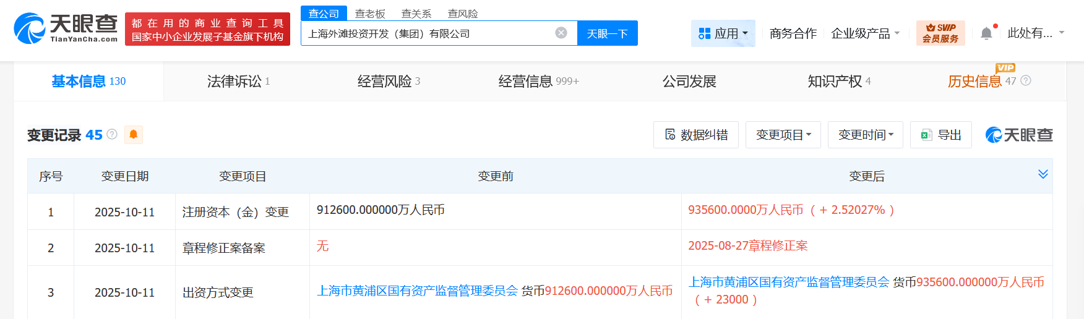The image size is (1084, 319).
Task: Click the orange change-record alert bell
Action: click(x=134, y=135)
